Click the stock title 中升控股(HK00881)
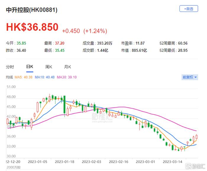The width and height of the screenshot is (207, 171). [x=32, y=10]
